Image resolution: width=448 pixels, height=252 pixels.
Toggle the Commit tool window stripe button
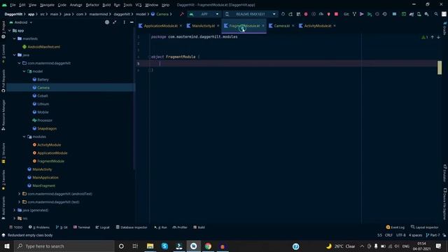[x=3, y=53]
